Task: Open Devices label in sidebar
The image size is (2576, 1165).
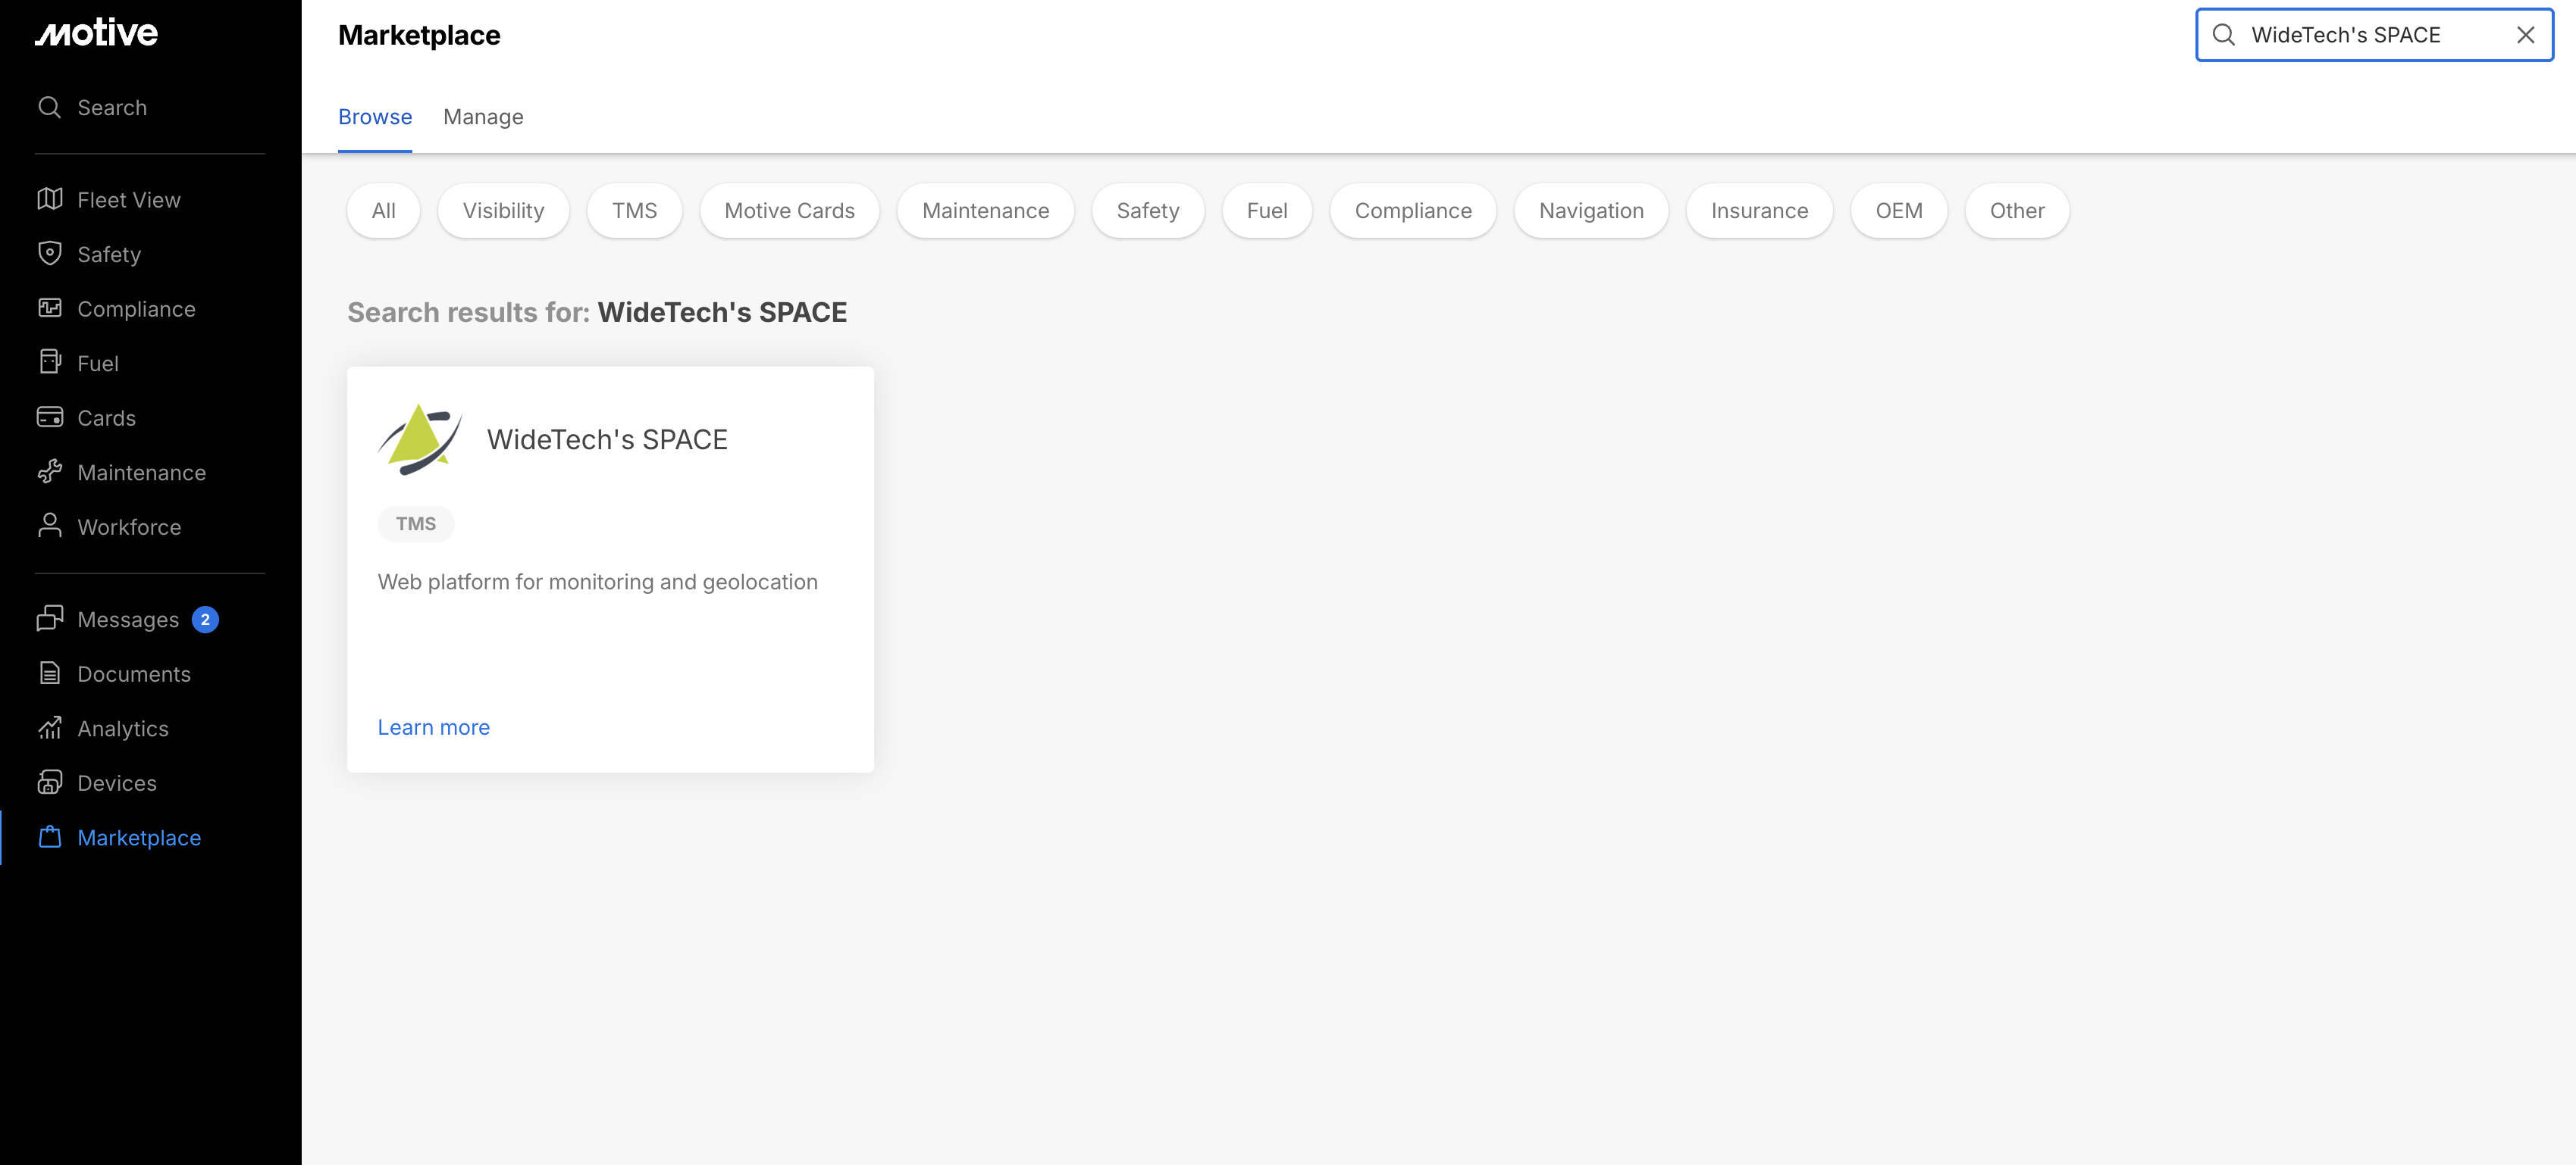Action: (x=117, y=783)
